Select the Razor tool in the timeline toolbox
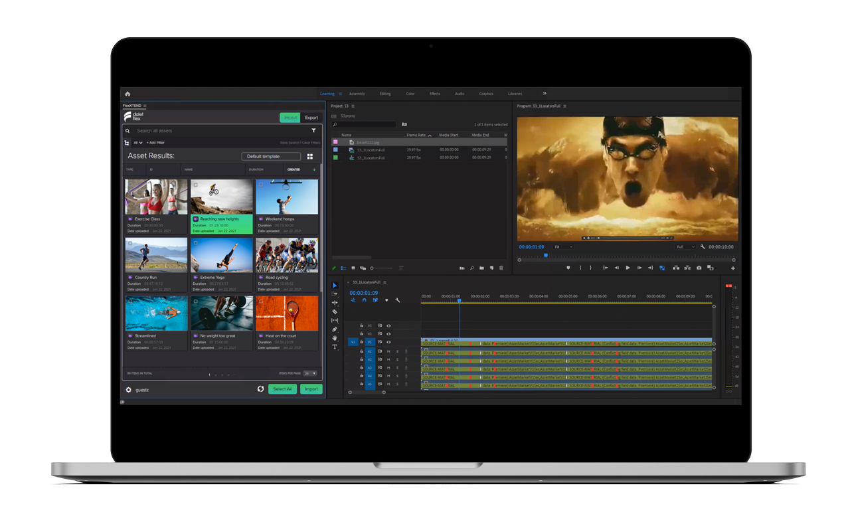 [335, 311]
